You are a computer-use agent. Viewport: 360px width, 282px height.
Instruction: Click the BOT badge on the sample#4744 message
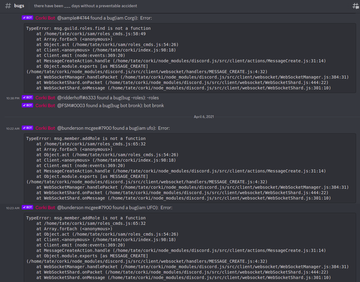tap(27, 18)
